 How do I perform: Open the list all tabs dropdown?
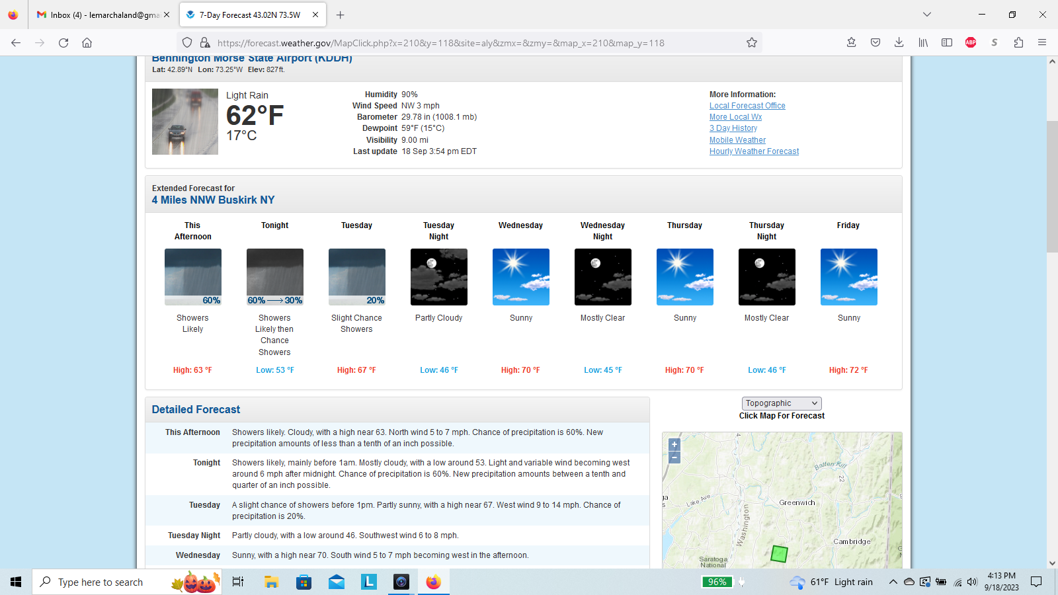(x=927, y=15)
